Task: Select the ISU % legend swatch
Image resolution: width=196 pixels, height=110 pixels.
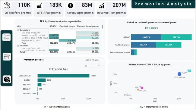Action: [x=152, y=28]
